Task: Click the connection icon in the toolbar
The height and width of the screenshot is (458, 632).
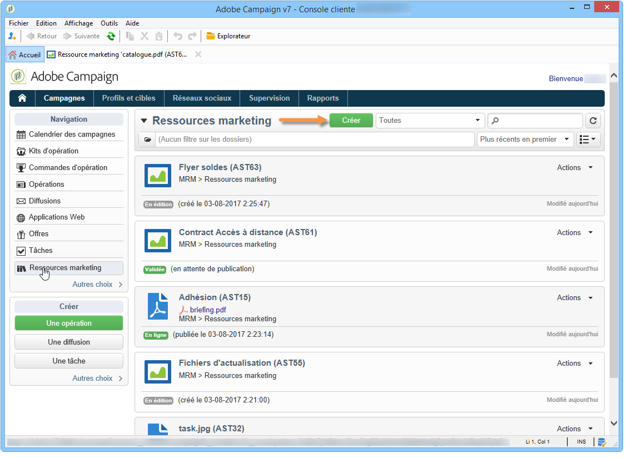Action: pyautogui.click(x=12, y=36)
